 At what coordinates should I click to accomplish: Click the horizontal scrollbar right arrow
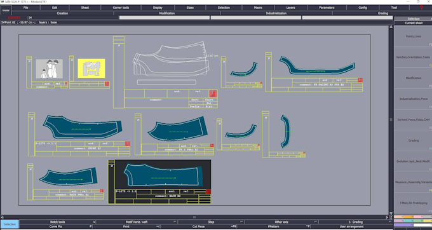387,217
